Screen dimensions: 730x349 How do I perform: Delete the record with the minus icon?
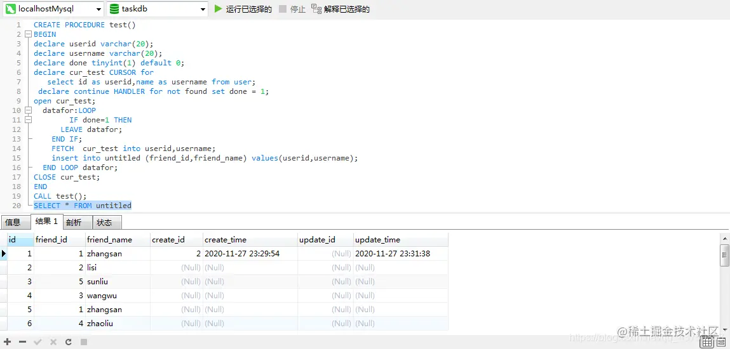click(22, 342)
